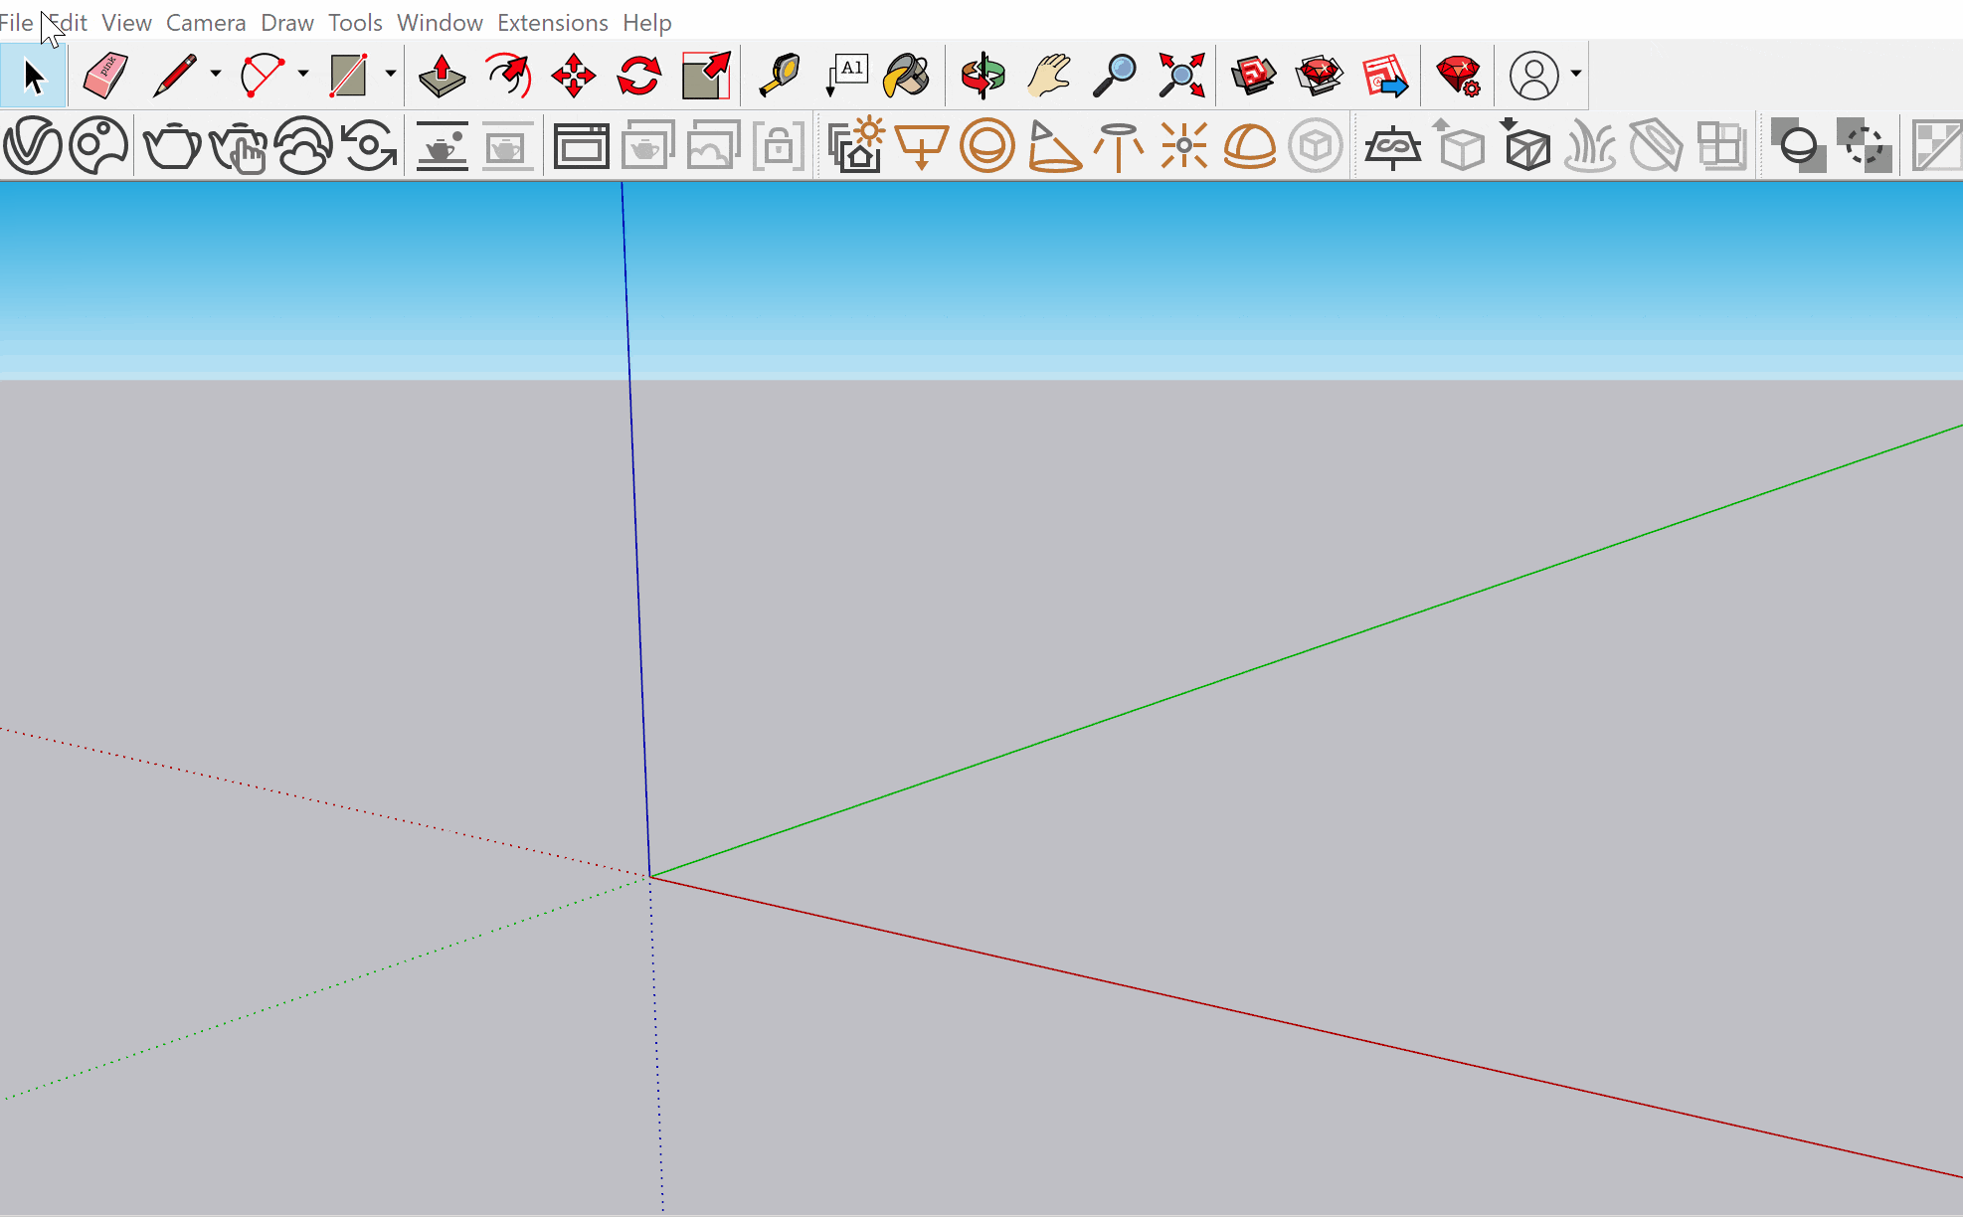This screenshot has width=1963, height=1217.
Task: Open the File menu
Action: [17, 22]
